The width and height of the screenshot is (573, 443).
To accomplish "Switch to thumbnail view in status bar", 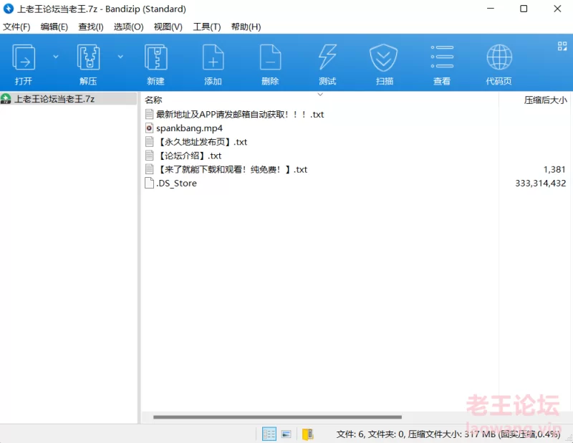I will tap(286, 434).
